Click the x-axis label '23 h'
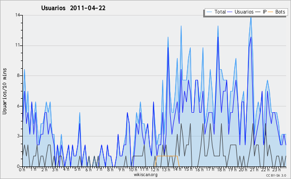291x179 pixels. 276,169
